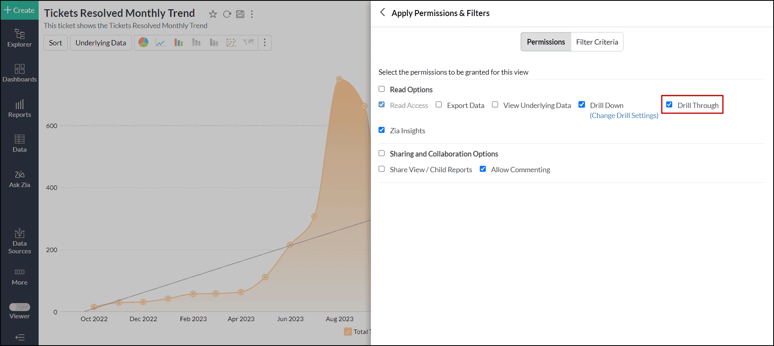The image size is (774, 346).
Task: Mark report as favorite with star
Action: [213, 14]
